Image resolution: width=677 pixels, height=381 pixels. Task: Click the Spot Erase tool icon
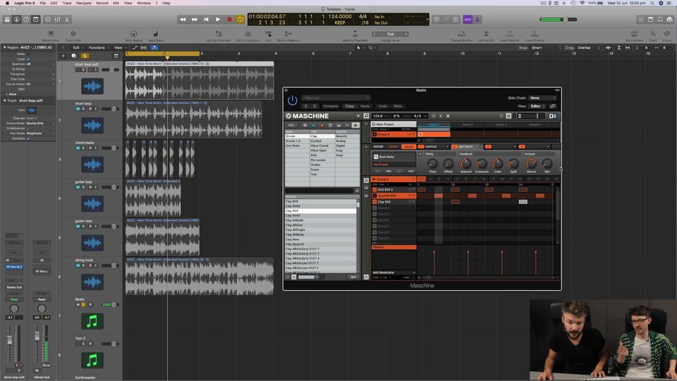click(x=155, y=34)
